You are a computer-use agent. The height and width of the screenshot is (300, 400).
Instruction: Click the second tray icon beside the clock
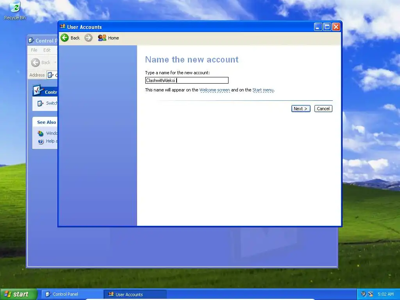(x=371, y=294)
